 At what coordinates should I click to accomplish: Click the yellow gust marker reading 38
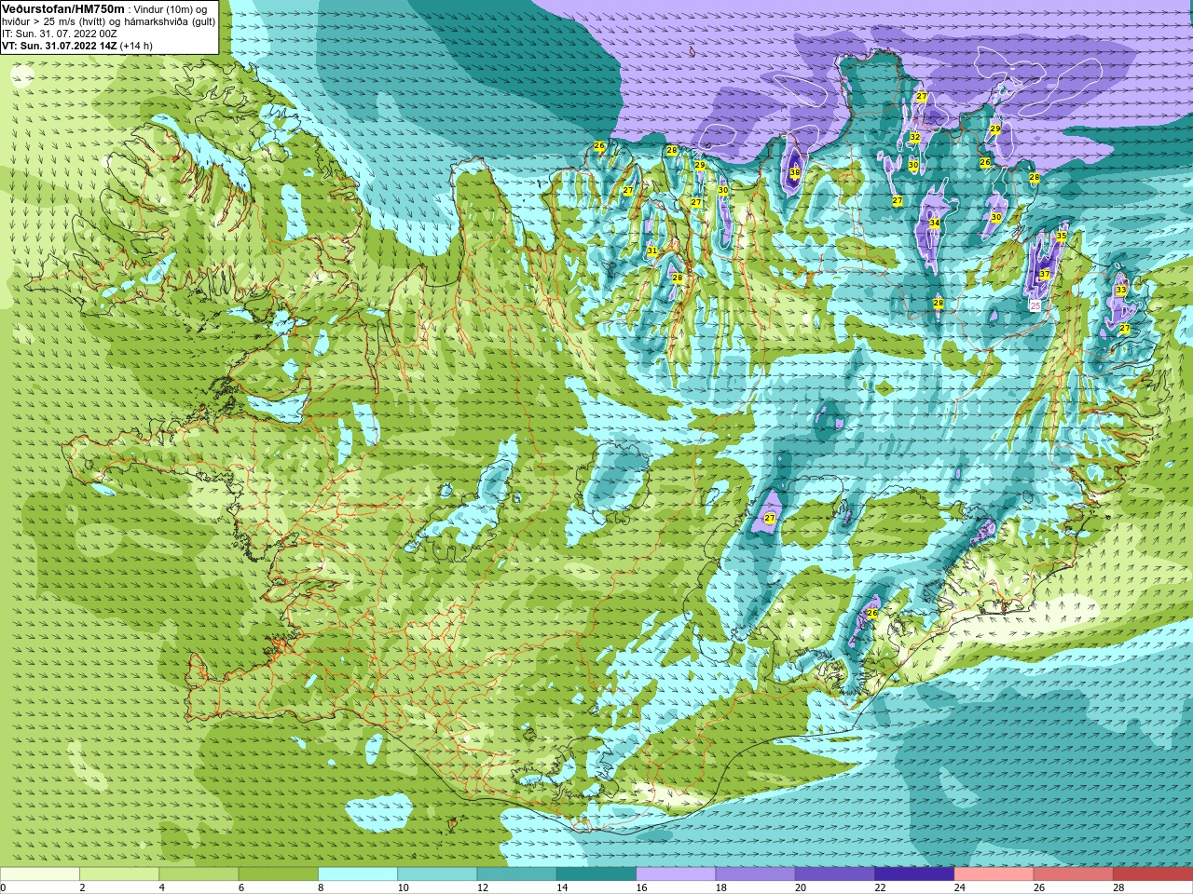tap(795, 172)
